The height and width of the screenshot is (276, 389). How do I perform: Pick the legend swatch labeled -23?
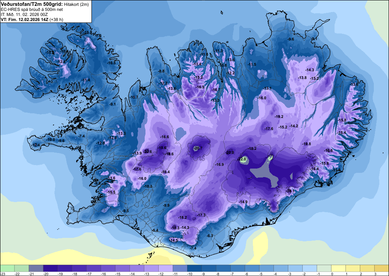coord(7,268)
